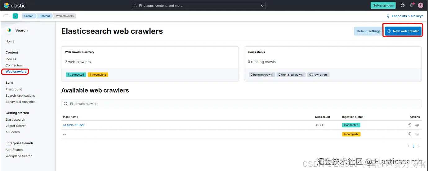
Task: Click the 0 Running crawls badge
Action: coord(262,75)
